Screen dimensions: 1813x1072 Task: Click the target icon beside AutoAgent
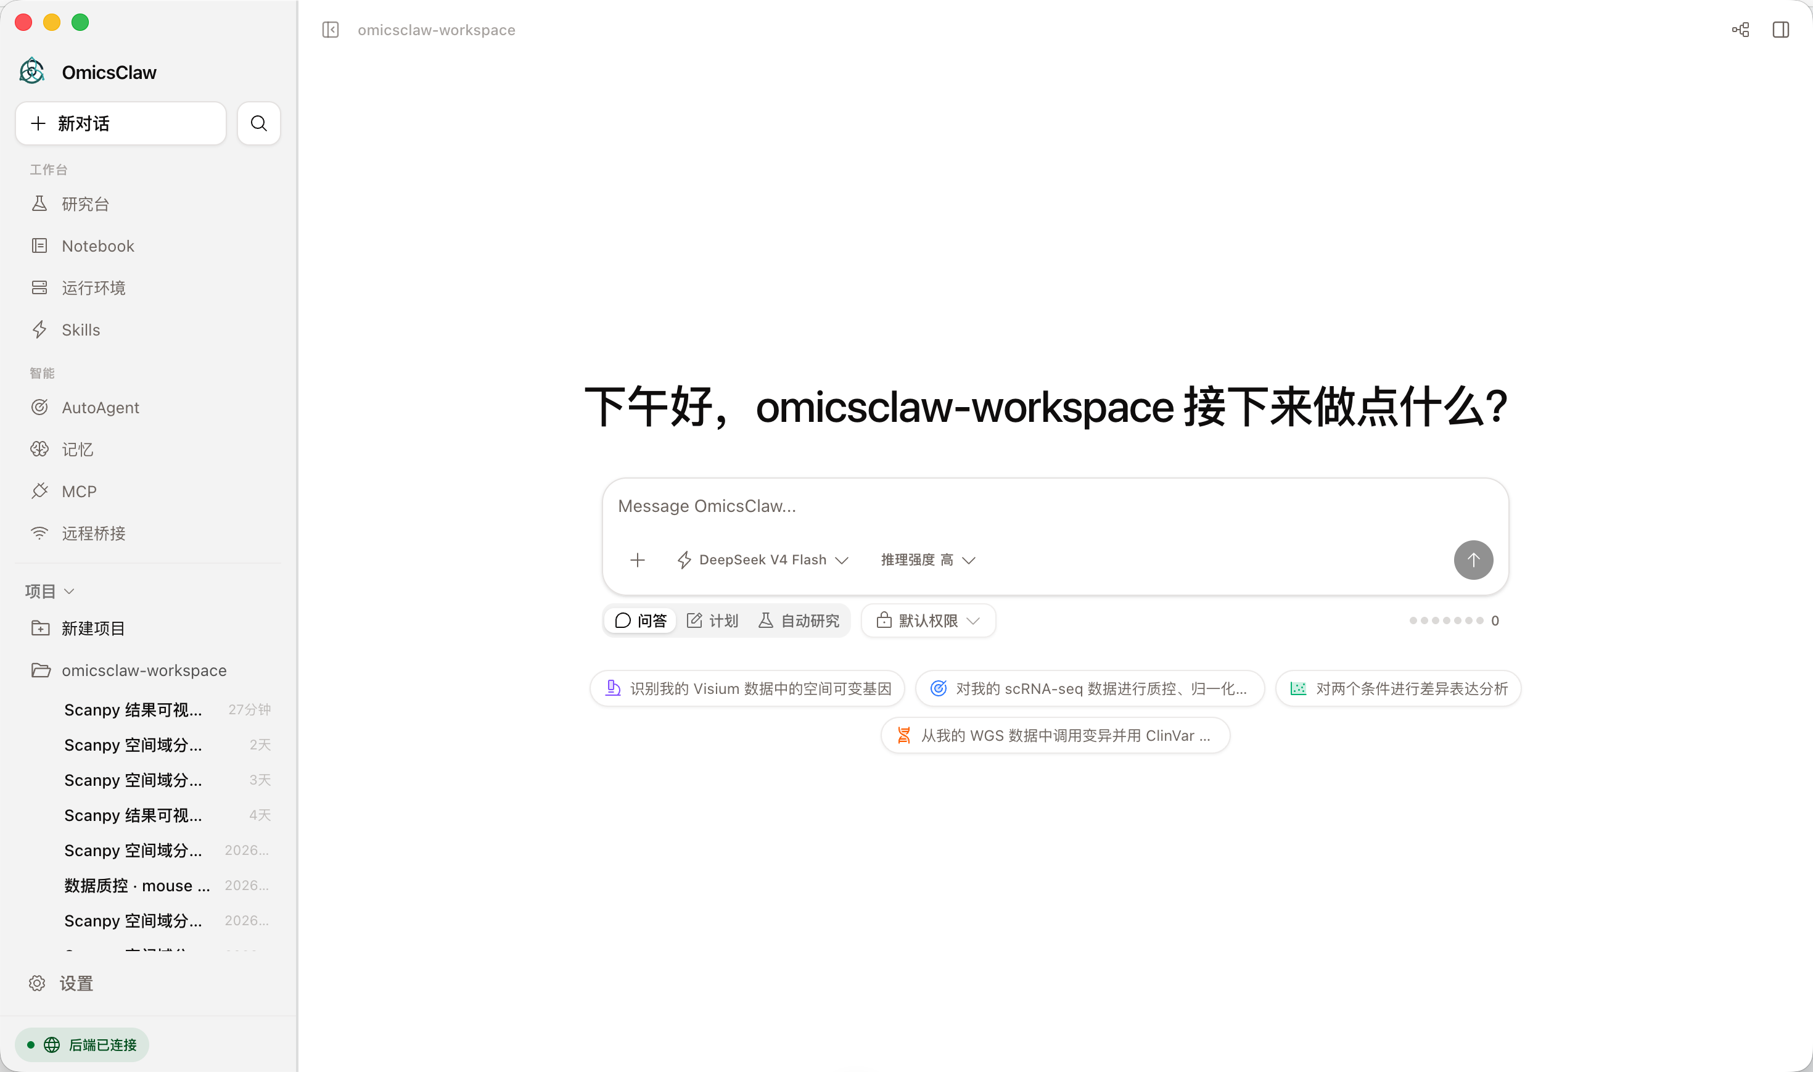39,408
